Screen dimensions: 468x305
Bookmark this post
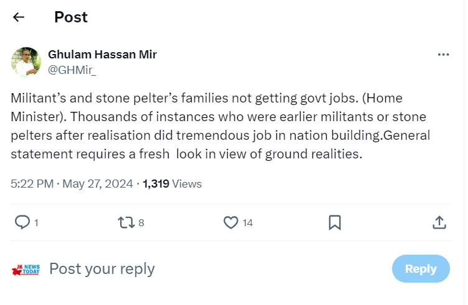[335, 222]
